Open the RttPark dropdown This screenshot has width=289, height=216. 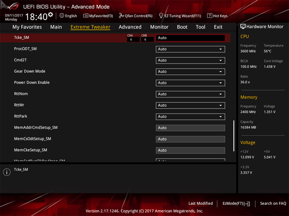click(x=190, y=117)
